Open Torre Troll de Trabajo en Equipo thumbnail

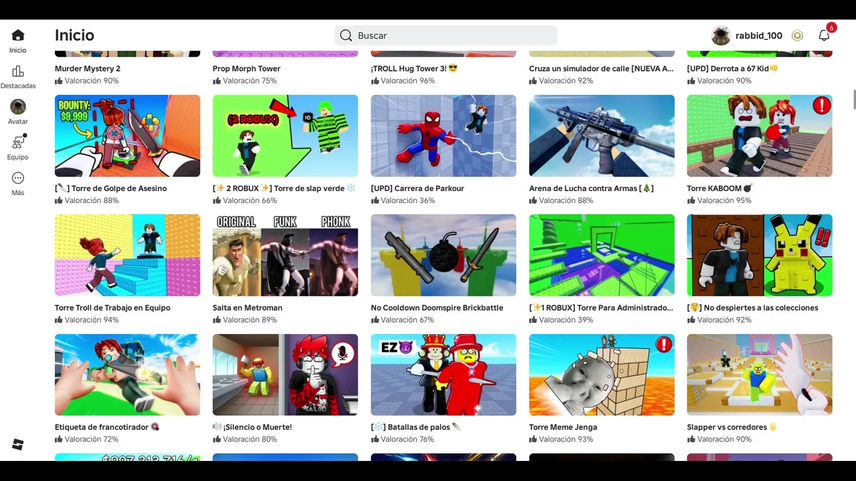(x=127, y=255)
